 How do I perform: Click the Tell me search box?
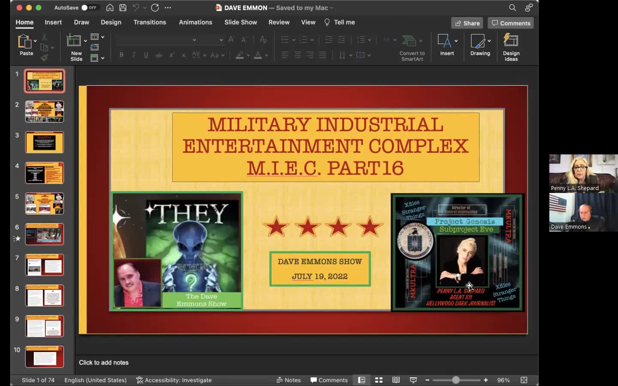339,22
